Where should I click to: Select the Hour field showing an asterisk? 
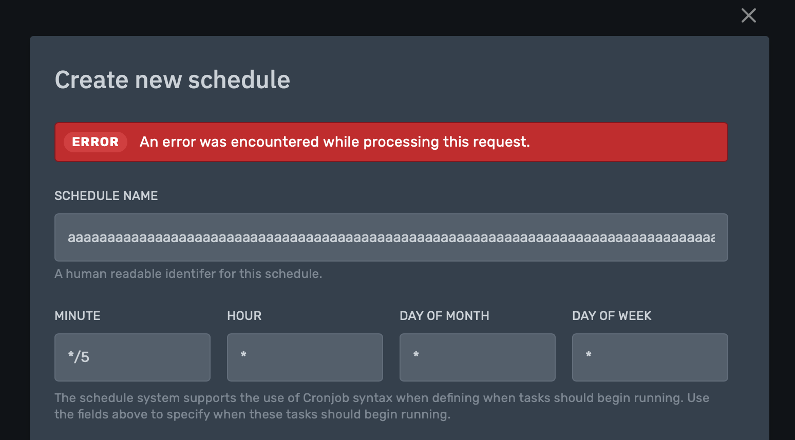pos(305,357)
